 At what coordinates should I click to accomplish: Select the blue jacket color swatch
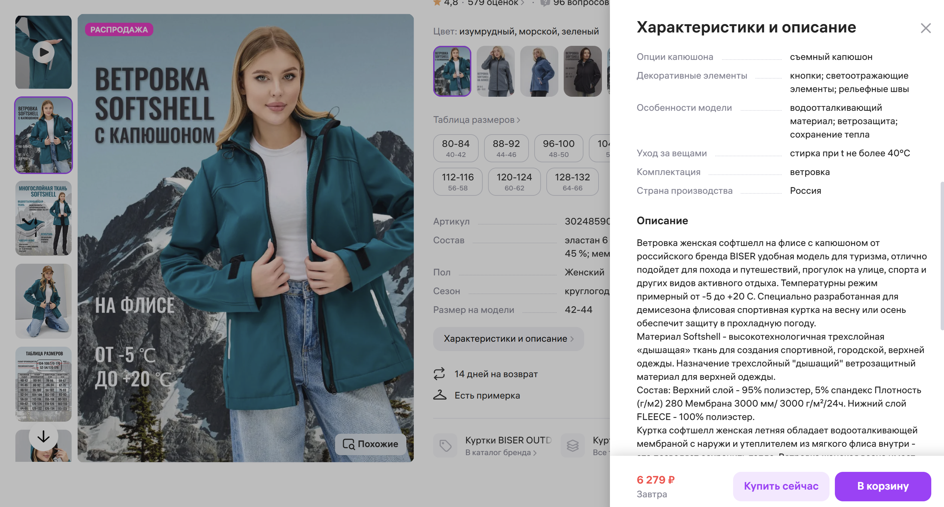pyautogui.click(x=539, y=71)
